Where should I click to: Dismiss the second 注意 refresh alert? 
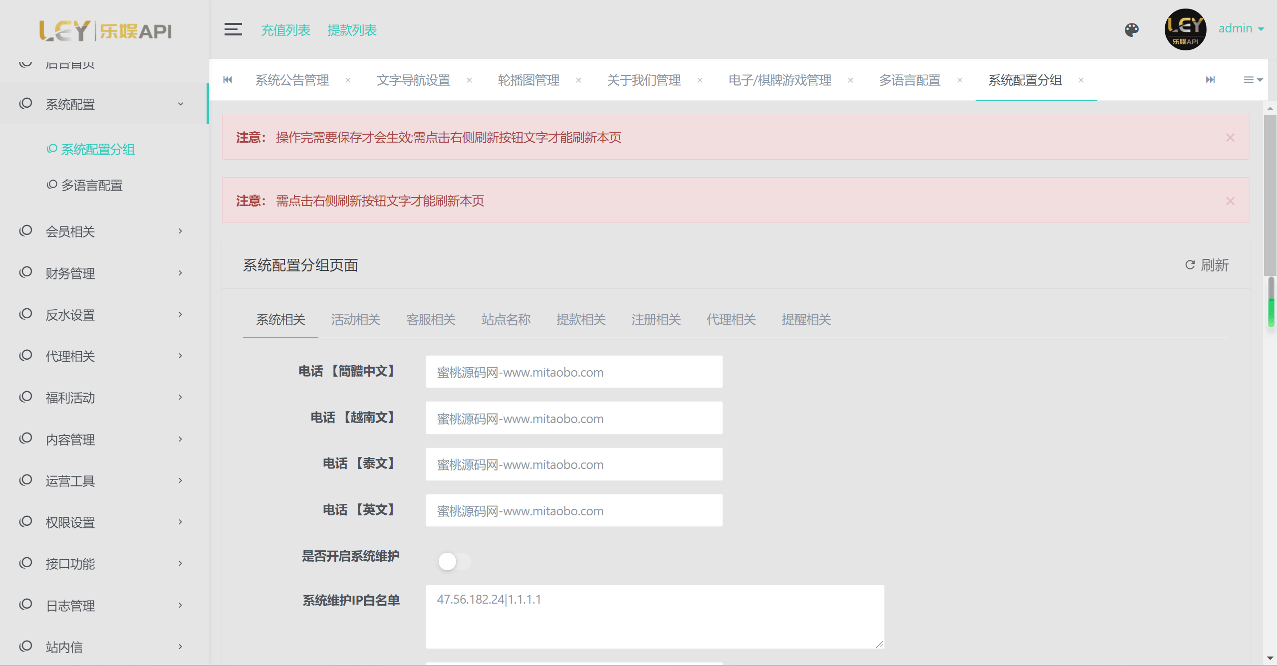1230,201
